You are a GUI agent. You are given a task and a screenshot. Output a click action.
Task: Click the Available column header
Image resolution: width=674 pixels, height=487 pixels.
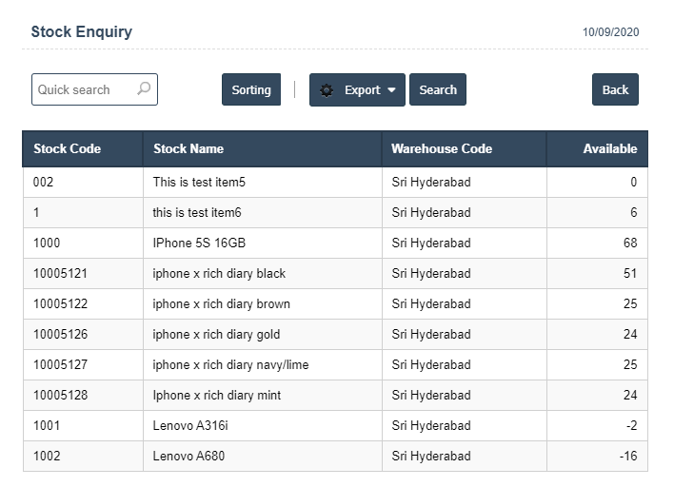click(x=609, y=148)
